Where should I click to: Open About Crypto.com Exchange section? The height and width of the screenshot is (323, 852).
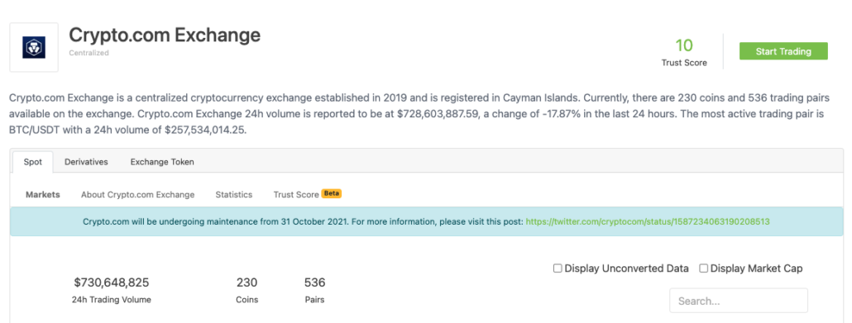(x=137, y=194)
